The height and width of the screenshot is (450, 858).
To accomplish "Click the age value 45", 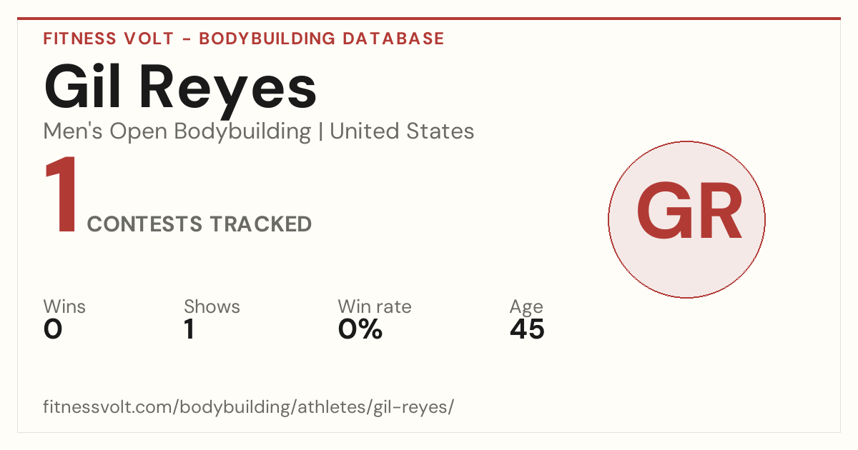I will point(527,329).
